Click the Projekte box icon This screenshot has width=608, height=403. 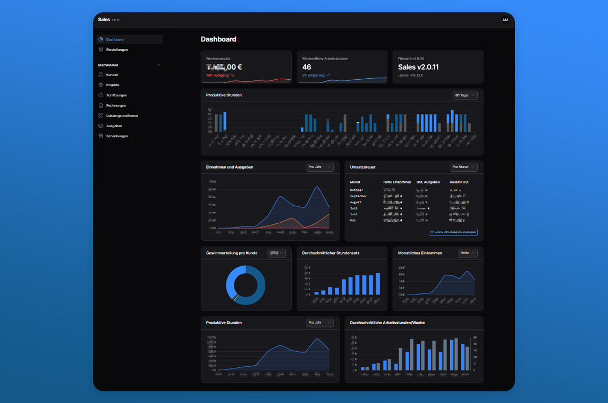click(101, 85)
